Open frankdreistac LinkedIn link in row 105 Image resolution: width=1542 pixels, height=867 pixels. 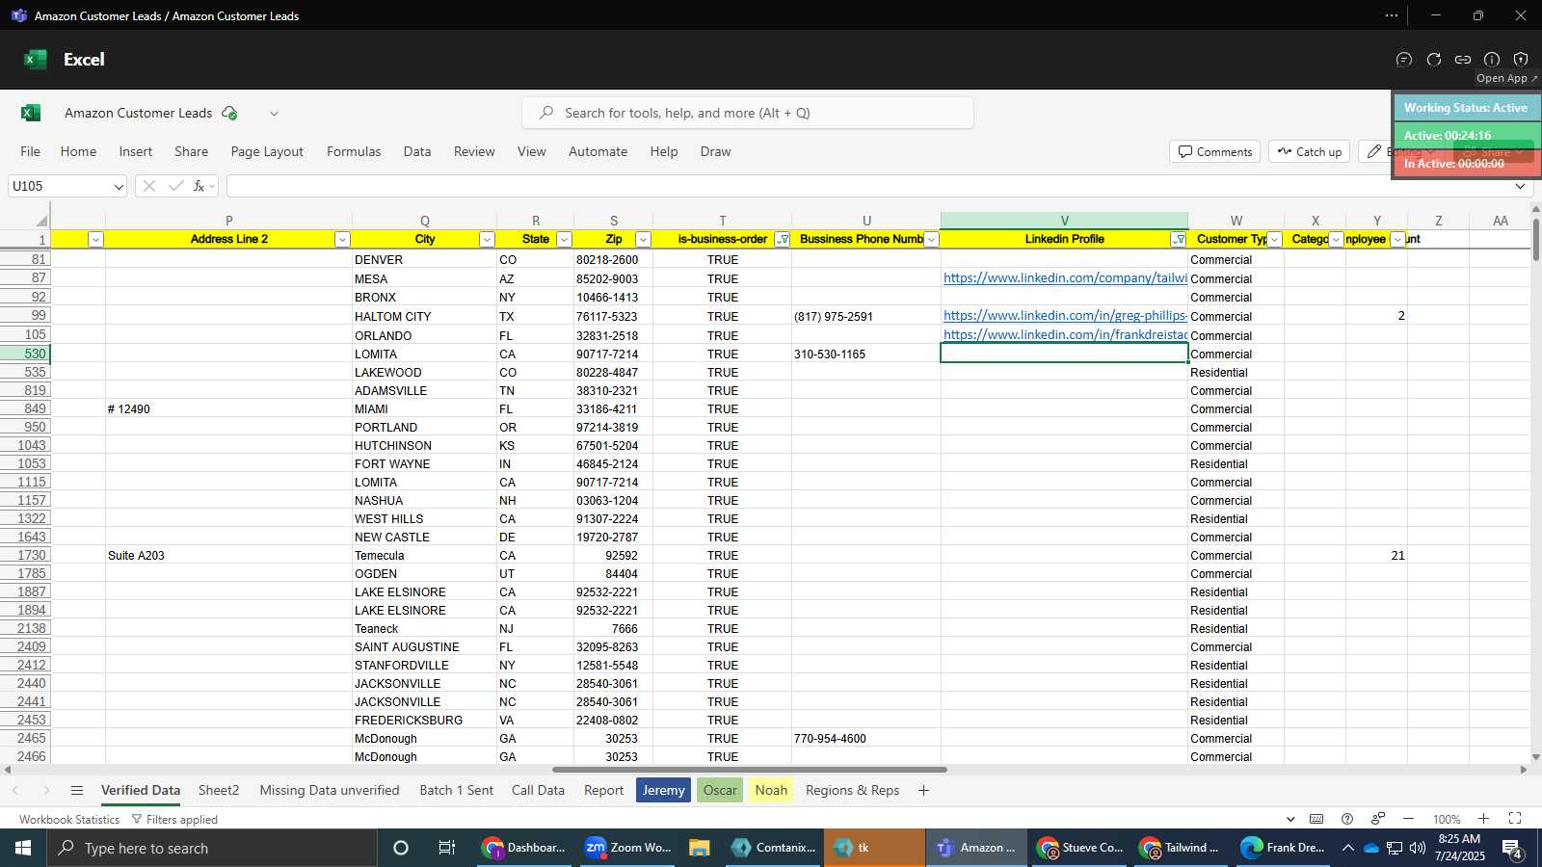point(1065,335)
